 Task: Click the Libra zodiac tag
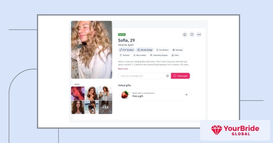[175, 55]
